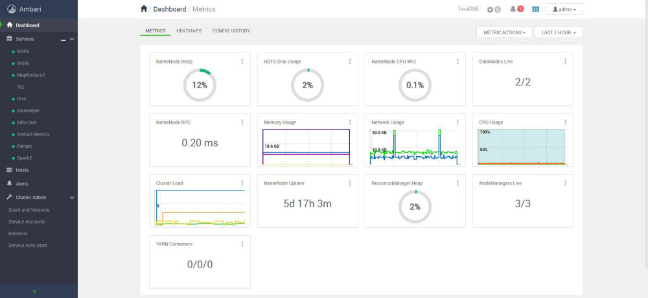The height and width of the screenshot is (298, 648).
Task: Collapse sidebar using the double-chevron icon
Action: tap(34, 292)
